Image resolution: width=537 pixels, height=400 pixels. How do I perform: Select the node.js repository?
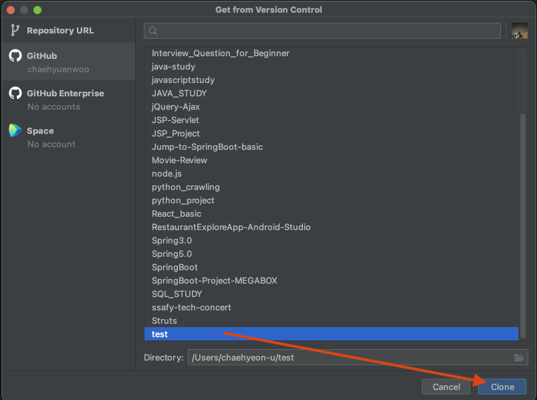tap(331, 173)
